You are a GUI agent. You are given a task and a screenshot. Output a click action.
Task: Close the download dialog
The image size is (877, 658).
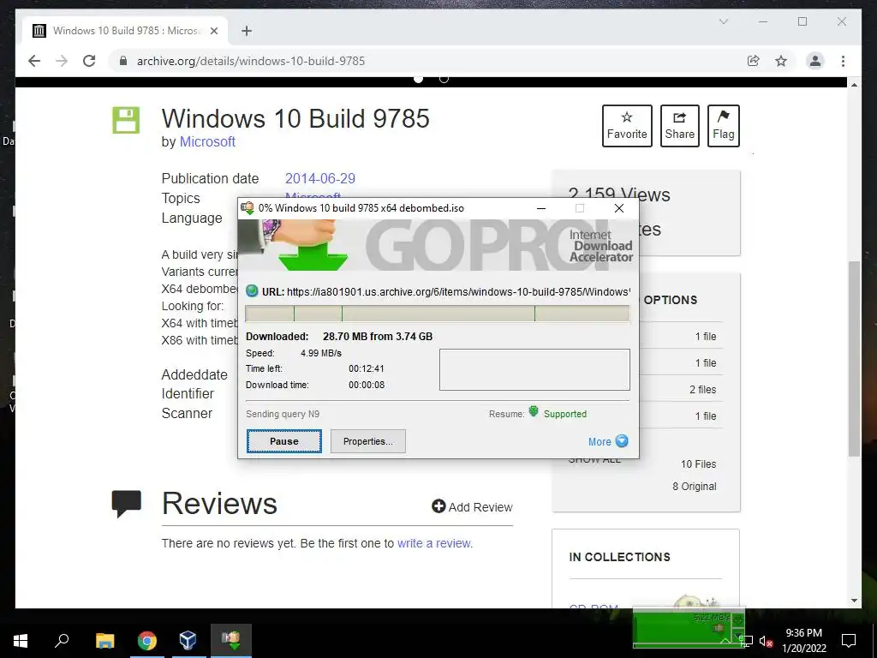tap(618, 208)
